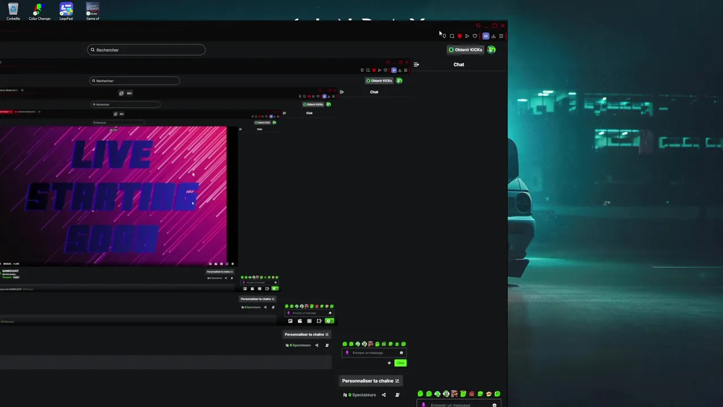Click the largest 0 Spectateurs viewer count

[360, 395]
